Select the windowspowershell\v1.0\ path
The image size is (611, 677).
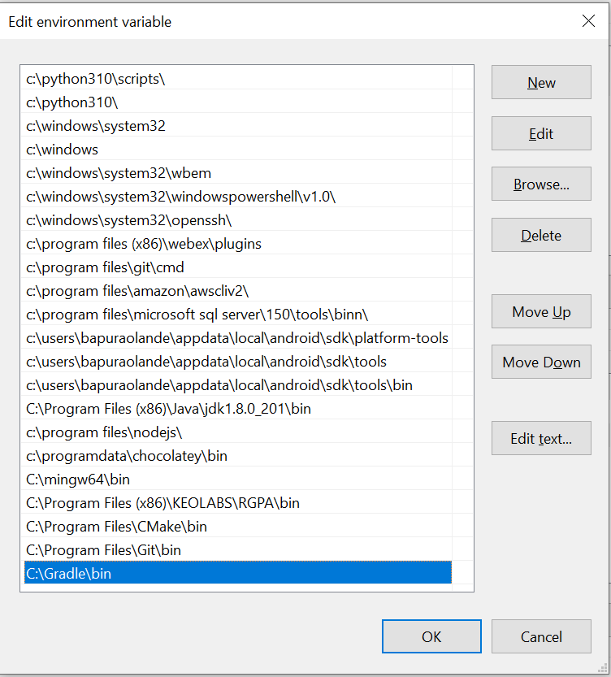coord(238,197)
